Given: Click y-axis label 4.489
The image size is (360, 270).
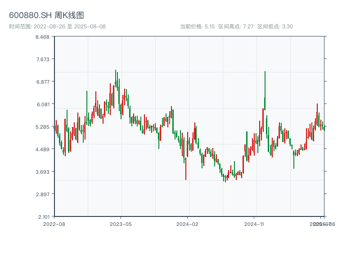Looking at the screenshot, I should 42,149.
